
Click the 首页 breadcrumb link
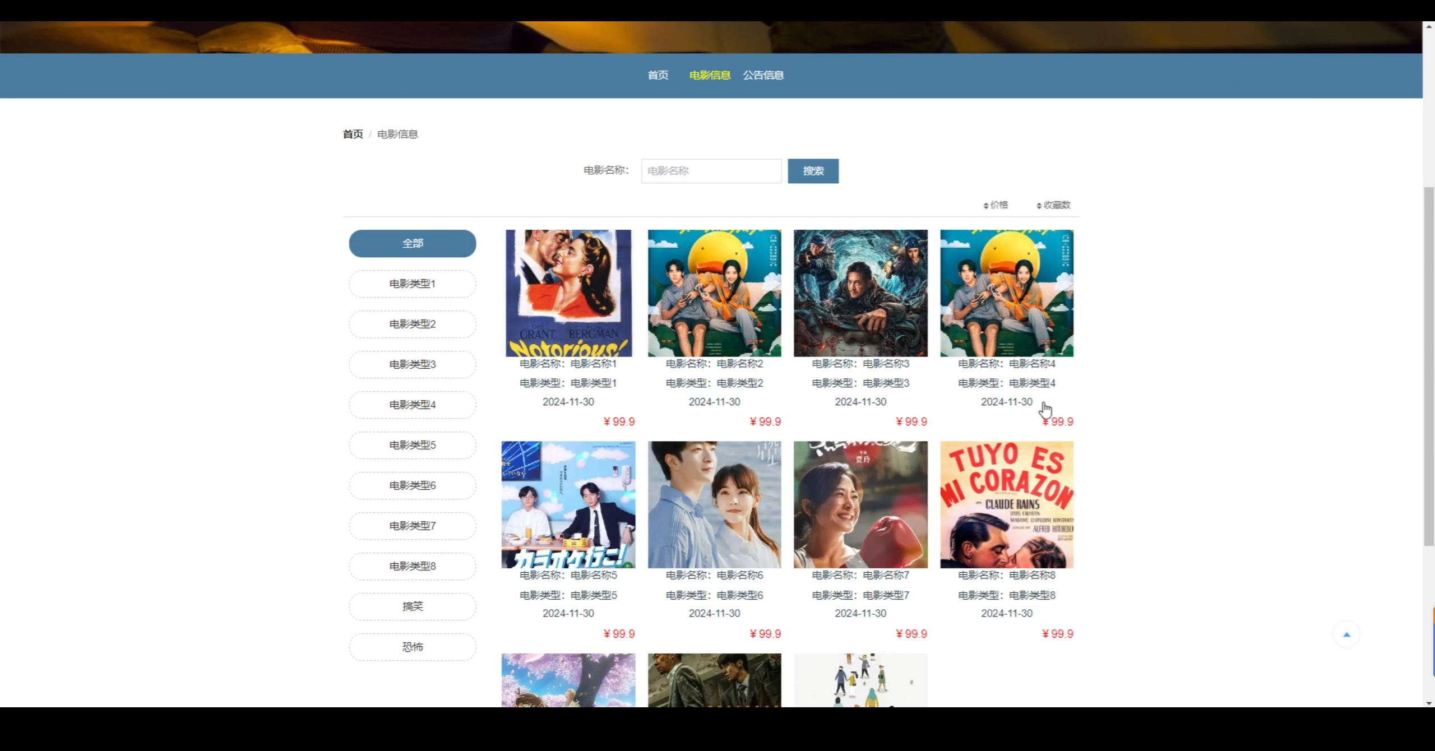353,134
